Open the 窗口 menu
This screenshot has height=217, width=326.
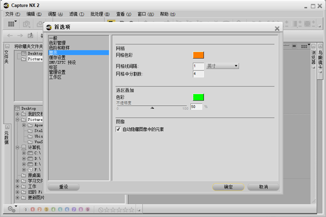(145, 14)
